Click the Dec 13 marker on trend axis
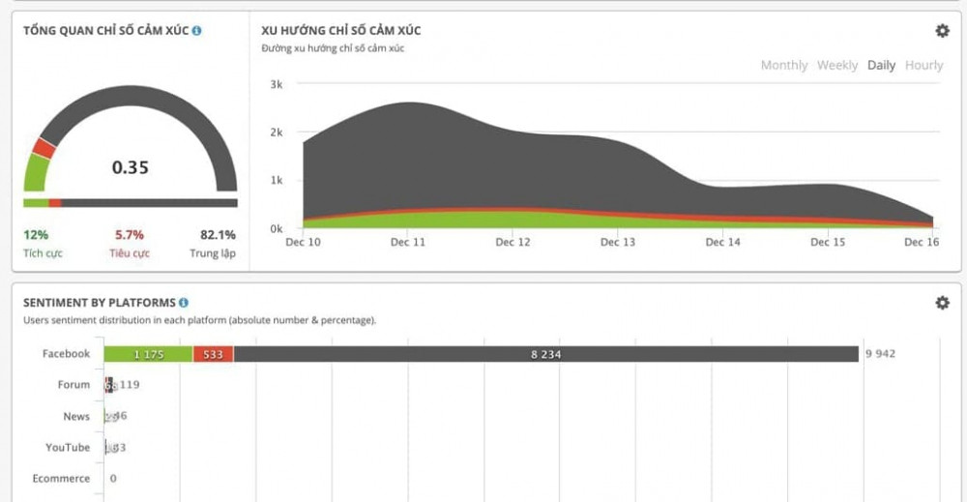Viewport: 967px width, 502px height. click(617, 242)
